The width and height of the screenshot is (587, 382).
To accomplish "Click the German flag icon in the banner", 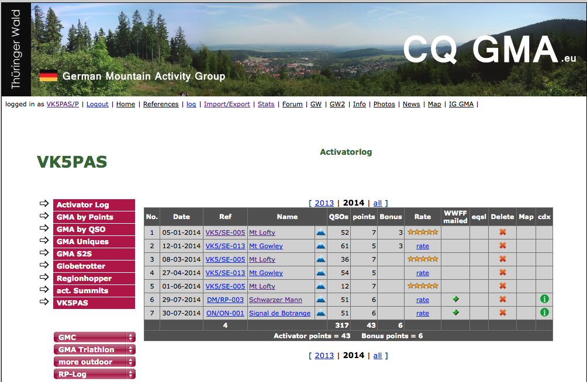I will [x=48, y=76].
